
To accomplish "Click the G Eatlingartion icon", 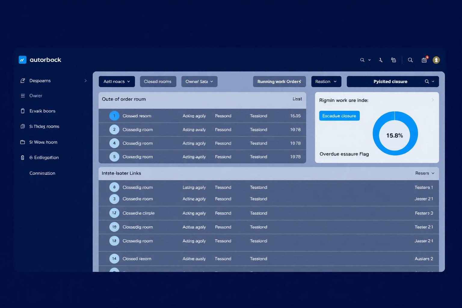I will [x=23, y=158].
